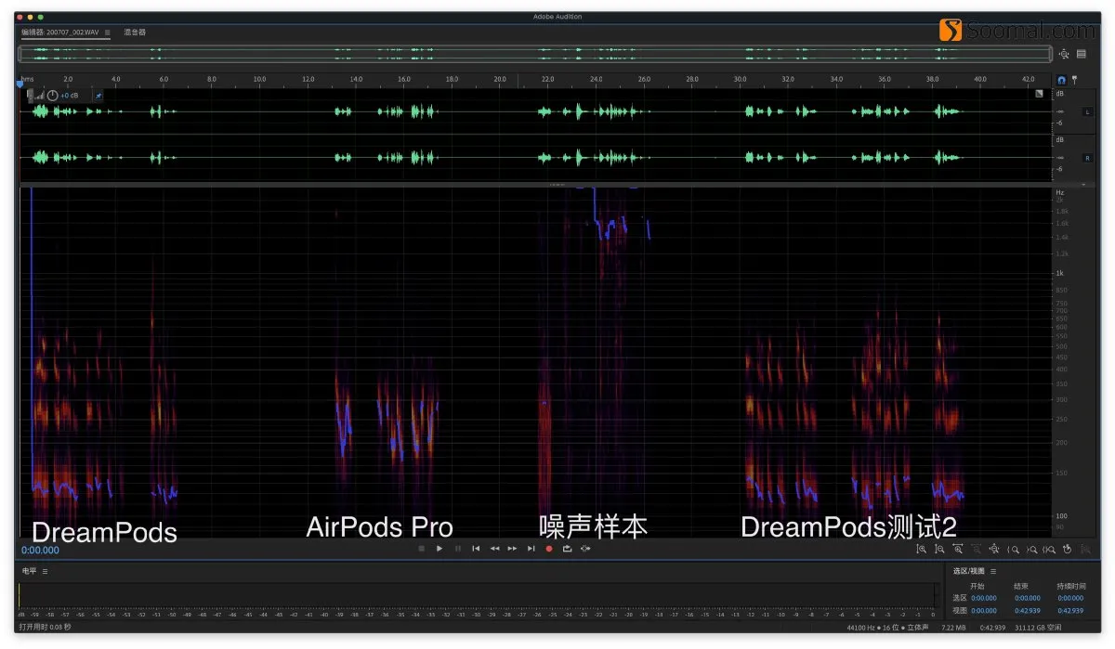Start playback with the Play button

tap(439, 549)
